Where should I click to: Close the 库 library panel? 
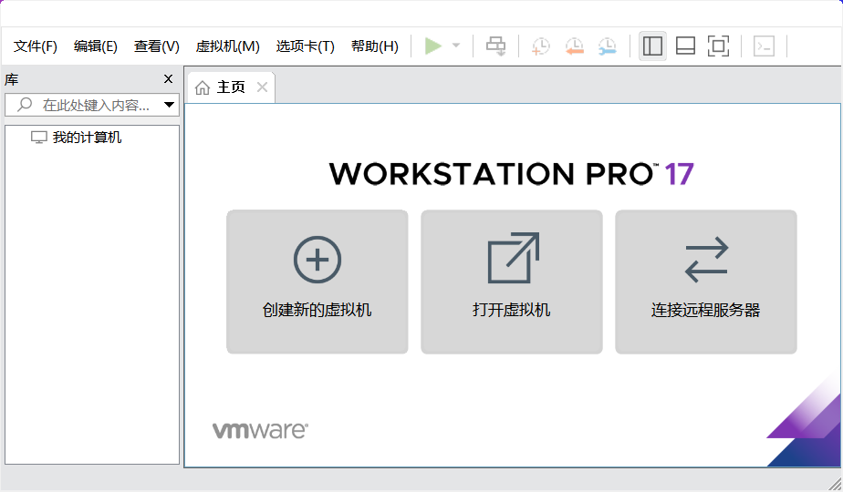[168, 79]
